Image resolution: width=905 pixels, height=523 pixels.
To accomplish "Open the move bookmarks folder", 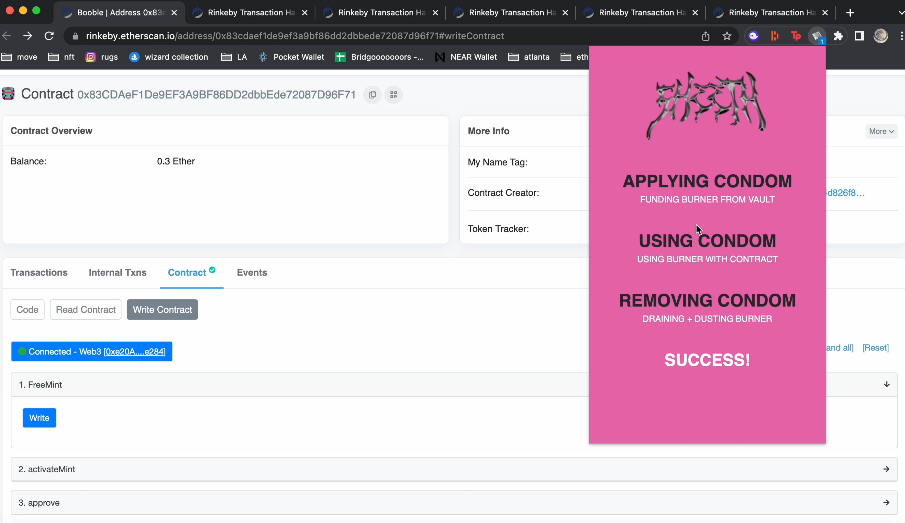I will click(19, 57).
